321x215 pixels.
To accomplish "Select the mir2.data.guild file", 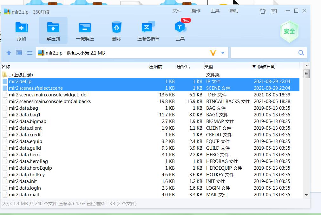I will pyautogui.click(x=25, y=148).
